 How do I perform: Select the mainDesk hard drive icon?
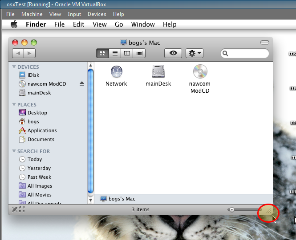[x=158, y=72]
